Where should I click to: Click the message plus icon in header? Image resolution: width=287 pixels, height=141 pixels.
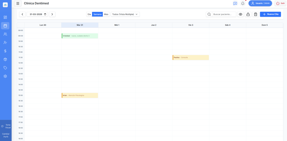click(x=235, y=3)
